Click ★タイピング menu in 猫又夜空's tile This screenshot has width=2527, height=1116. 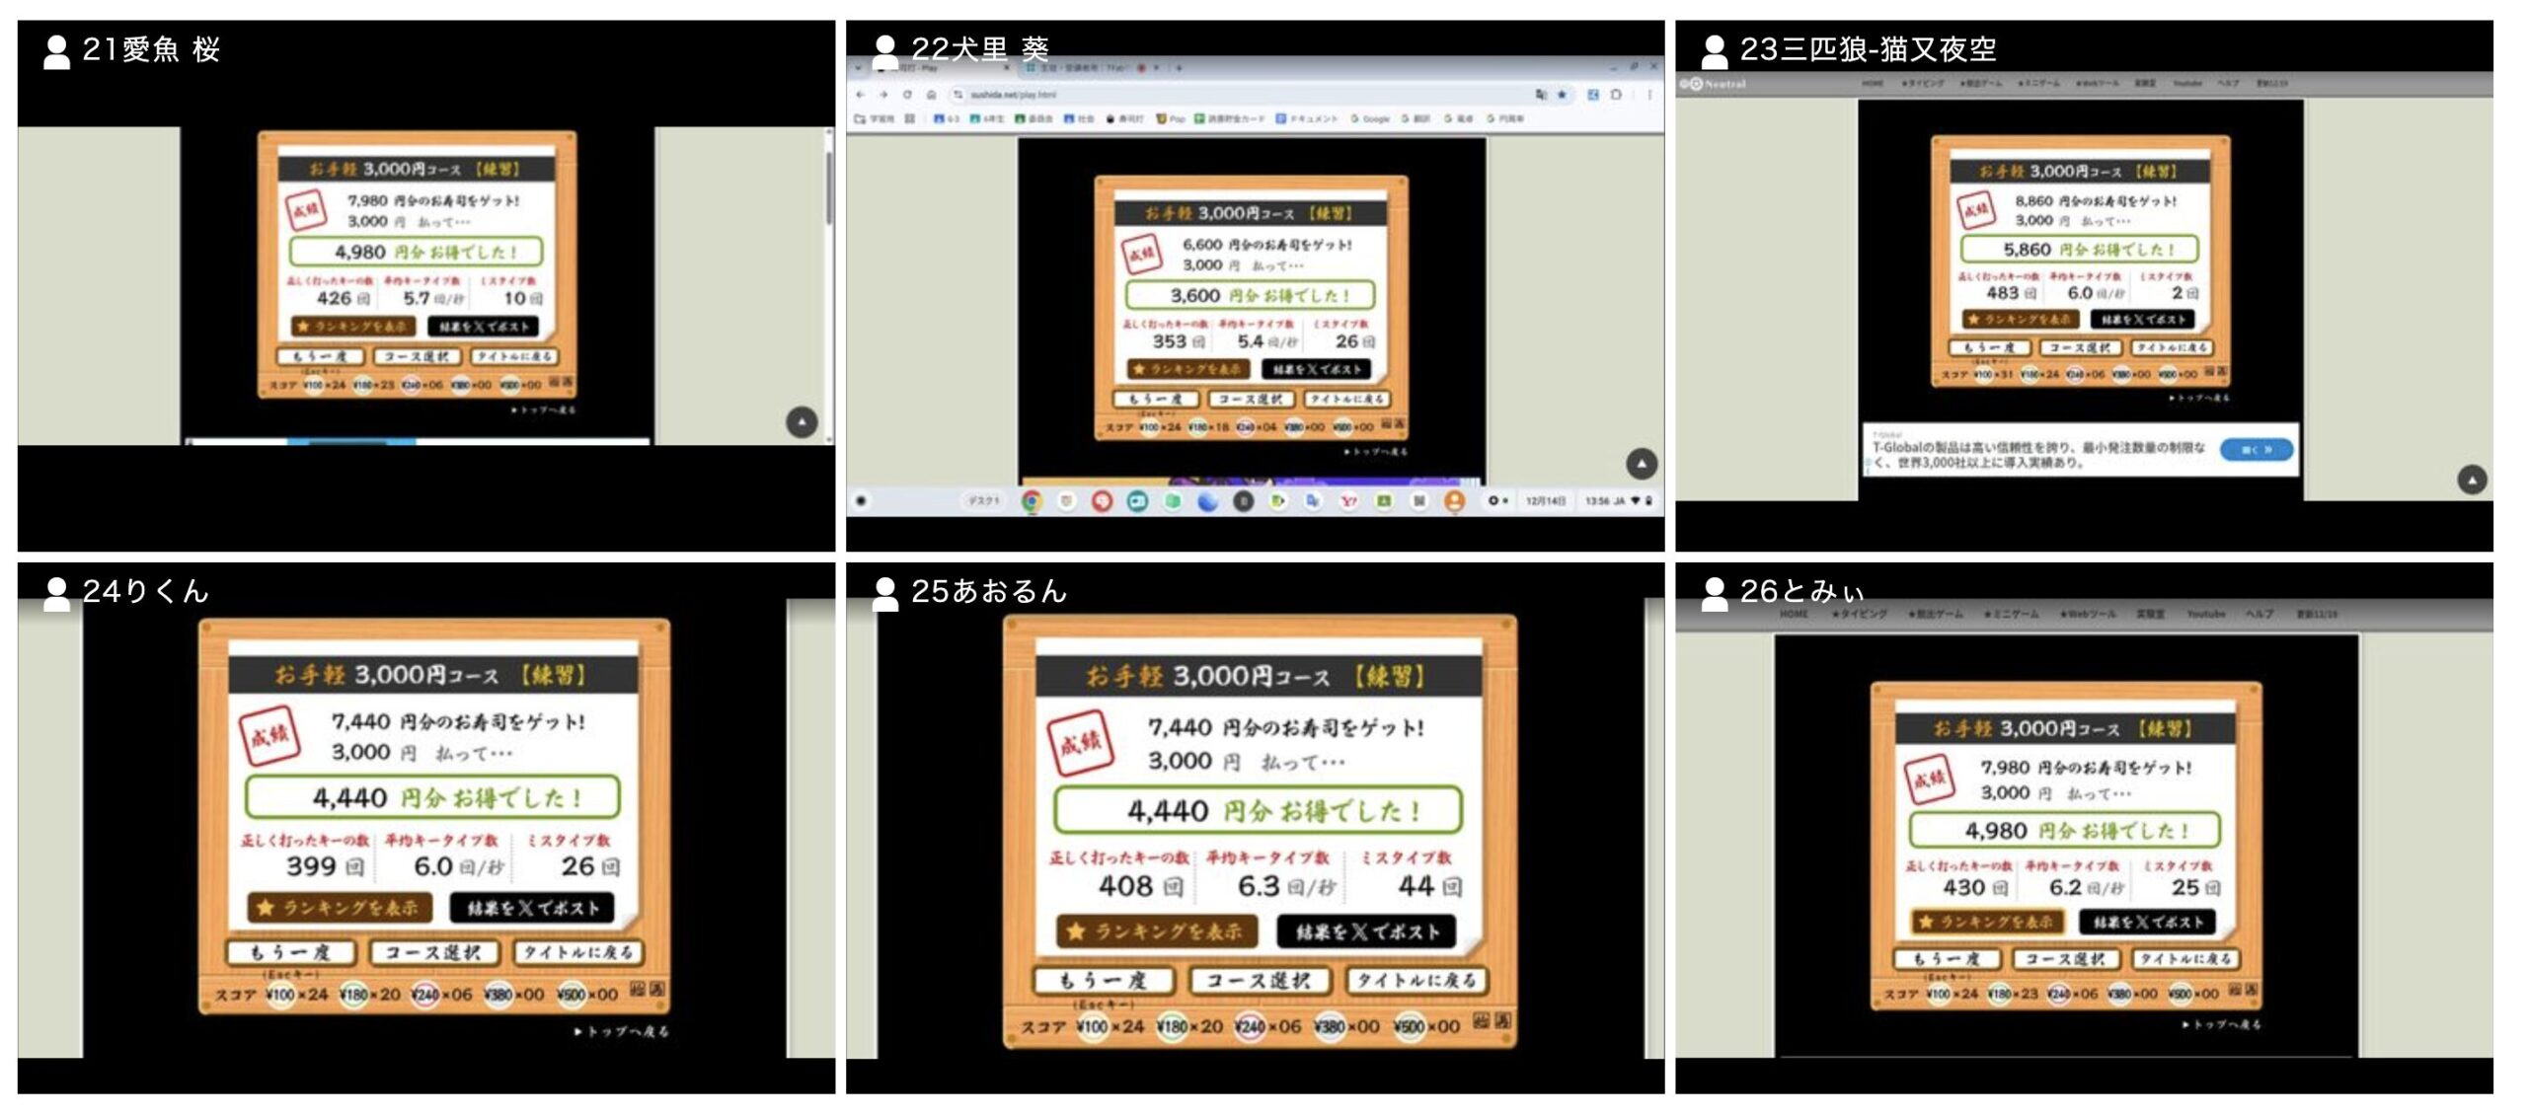click(1922, 84)
